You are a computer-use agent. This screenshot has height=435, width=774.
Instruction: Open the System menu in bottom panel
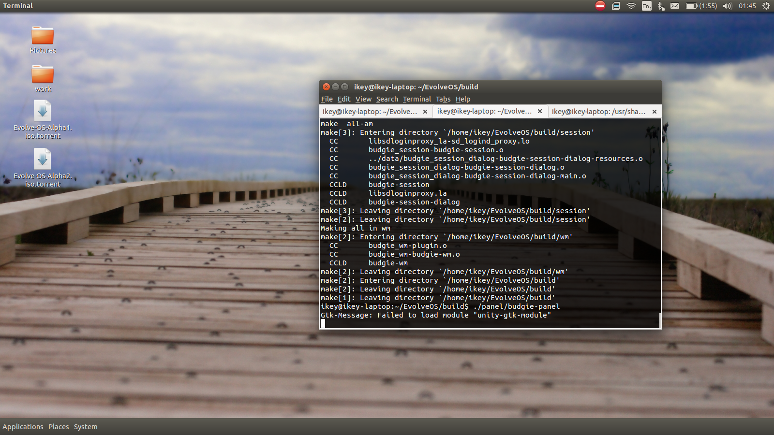[x=86, y=427]
